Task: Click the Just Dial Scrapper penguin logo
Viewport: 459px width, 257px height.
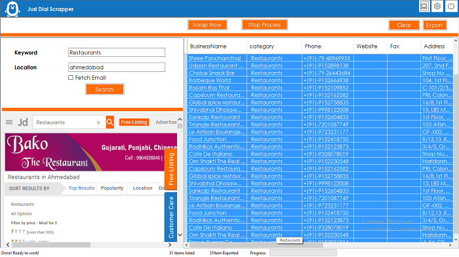Action: click(x=12, y=9)
